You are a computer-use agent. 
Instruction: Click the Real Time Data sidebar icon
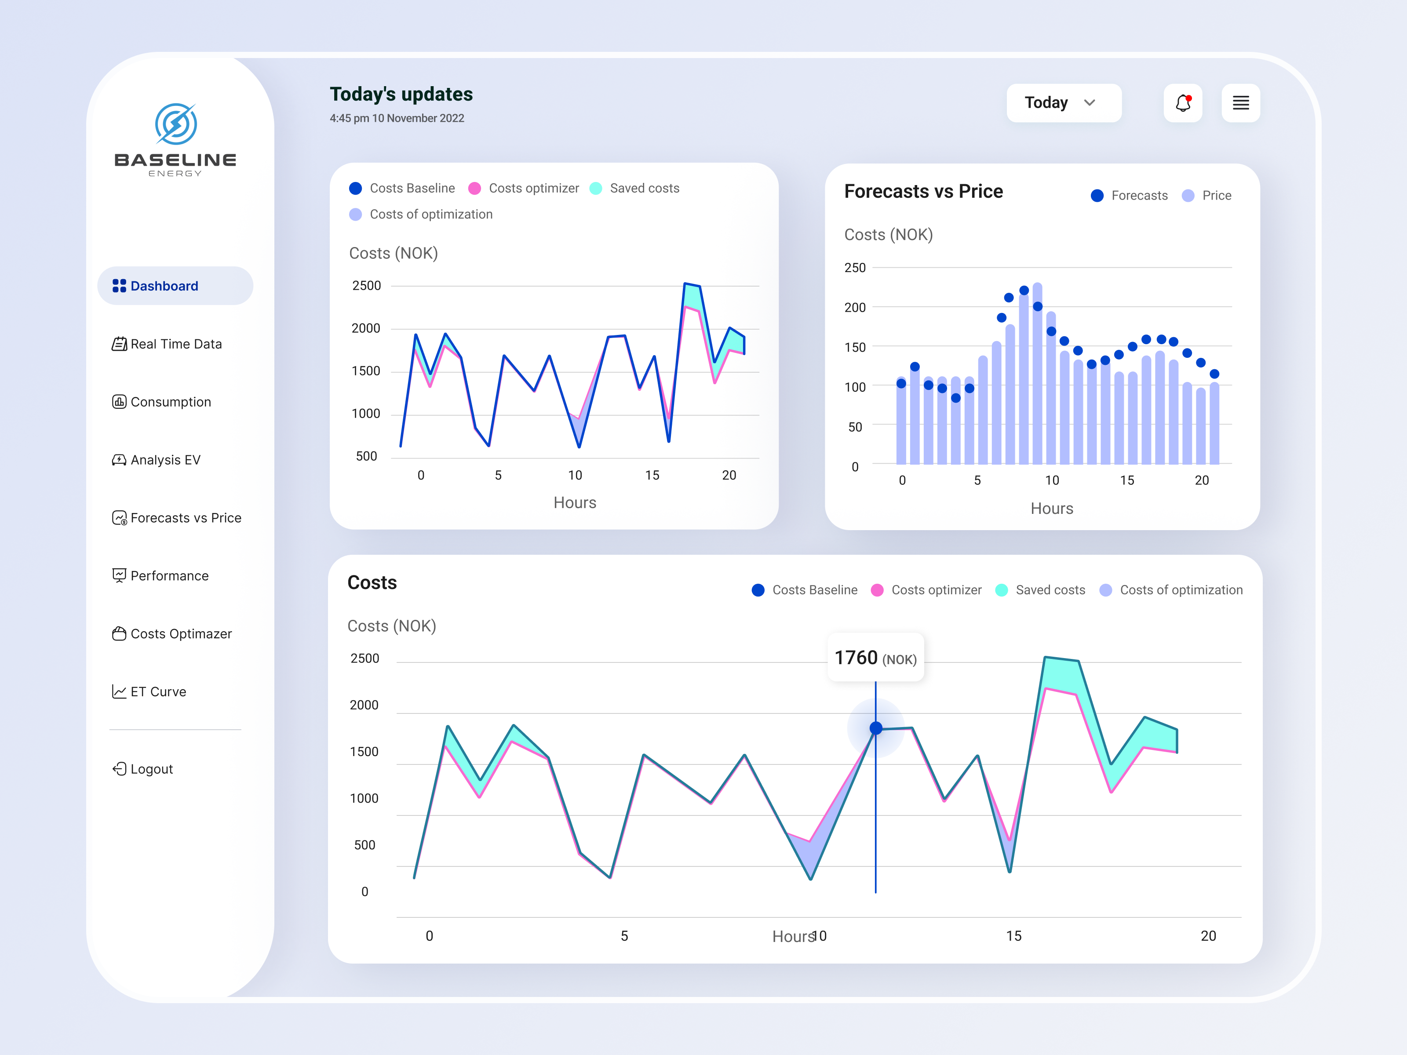pos(119,344)
